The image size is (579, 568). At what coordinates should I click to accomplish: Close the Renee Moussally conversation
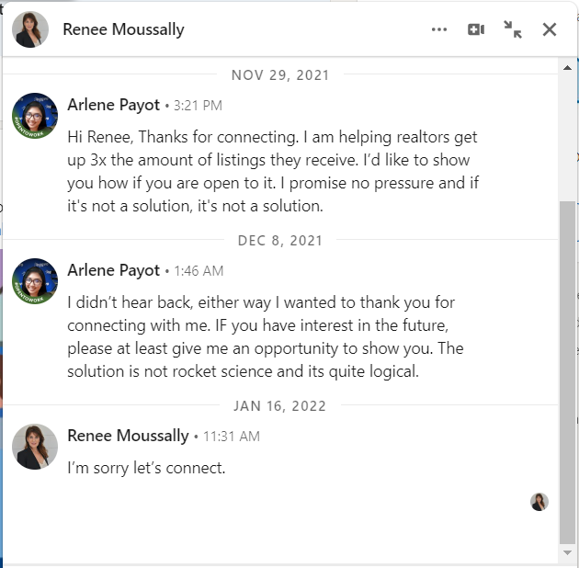pos(550,29)
